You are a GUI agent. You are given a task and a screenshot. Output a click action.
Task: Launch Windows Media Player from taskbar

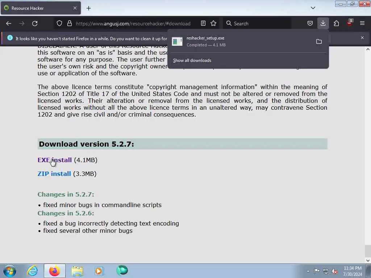click(99, 271)
